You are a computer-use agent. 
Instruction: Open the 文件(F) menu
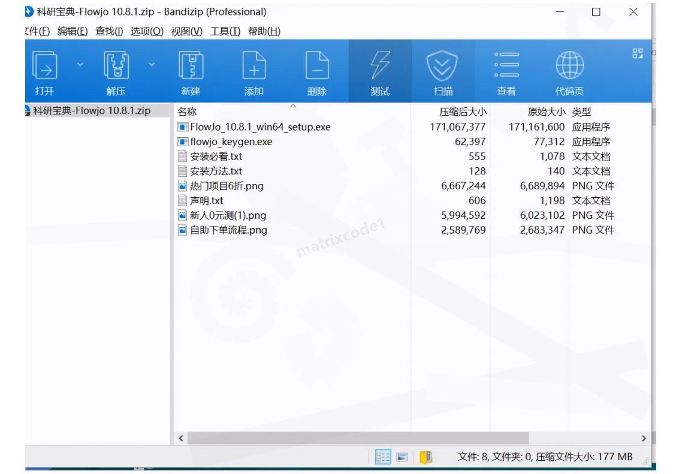pos(37,31)
